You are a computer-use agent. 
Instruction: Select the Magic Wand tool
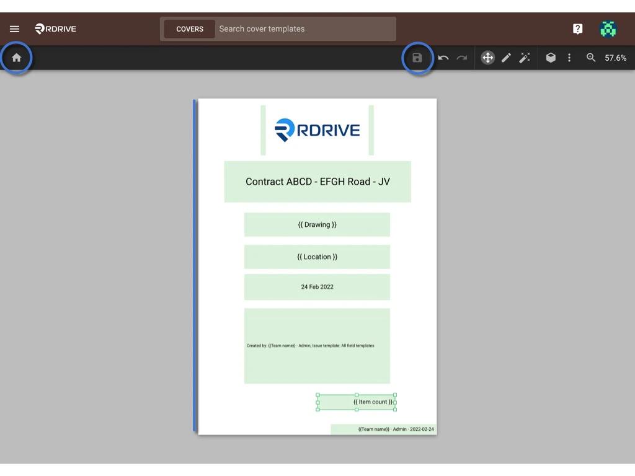click(x=525, y=58)
